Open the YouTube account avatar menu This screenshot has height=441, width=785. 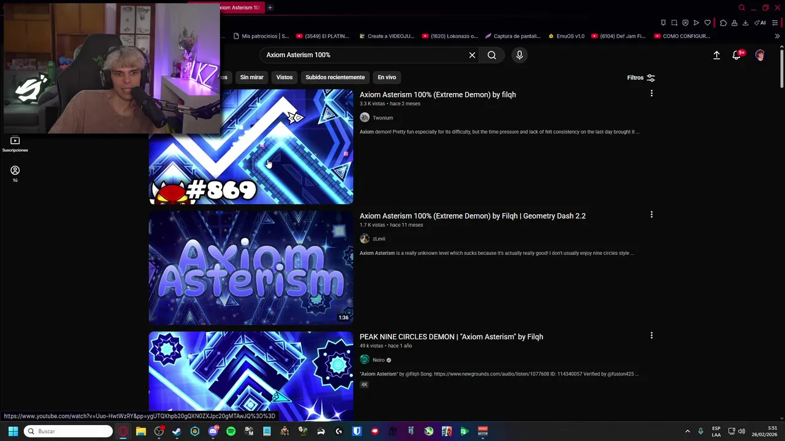click(x=760, y=55)
